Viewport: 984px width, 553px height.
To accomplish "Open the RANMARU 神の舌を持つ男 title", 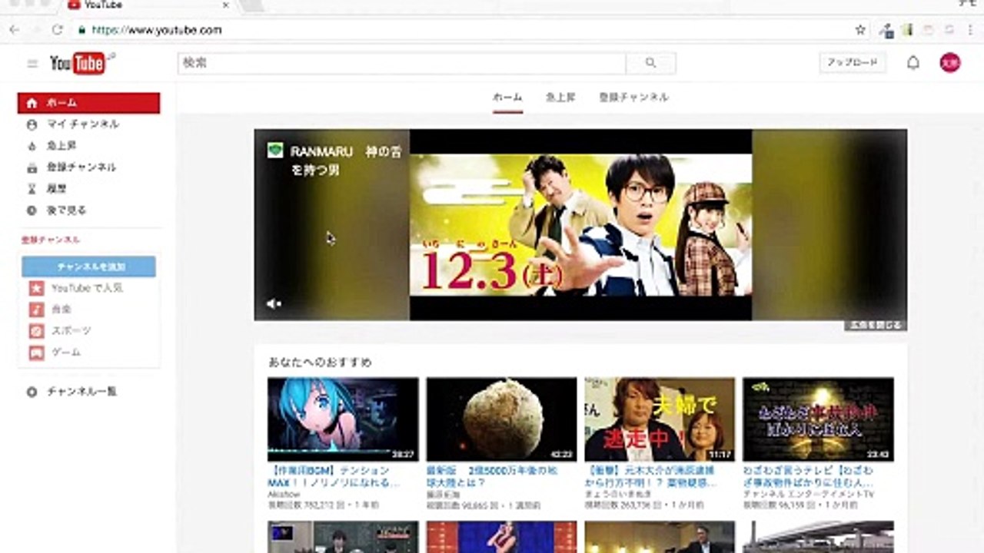I will [346, 161].
